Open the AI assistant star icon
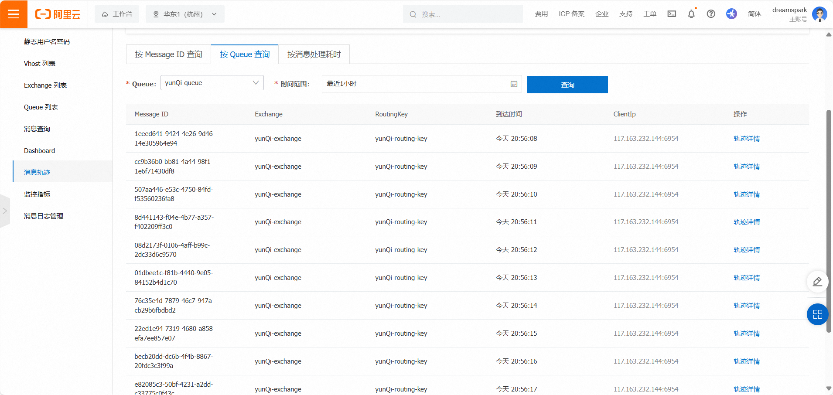The width and height of the screenshot is (833, 395). pyautogui.click(x=731, y=14)
